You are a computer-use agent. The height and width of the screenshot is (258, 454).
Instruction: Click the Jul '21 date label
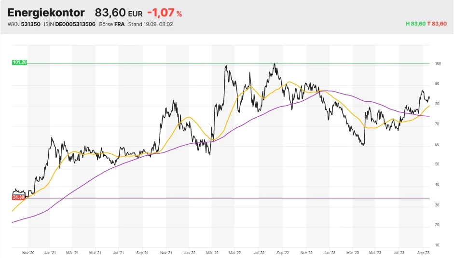(119, 252)
